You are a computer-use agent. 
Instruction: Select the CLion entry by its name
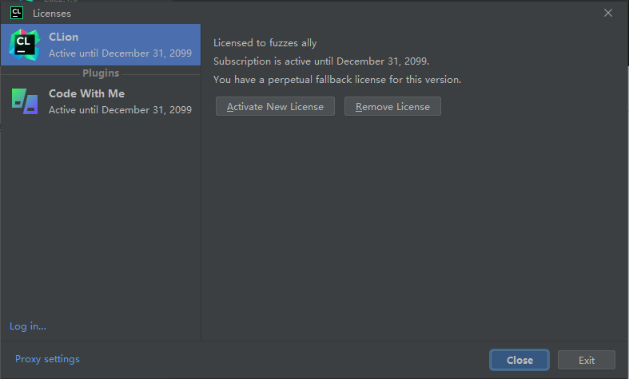tap(64, 37)
